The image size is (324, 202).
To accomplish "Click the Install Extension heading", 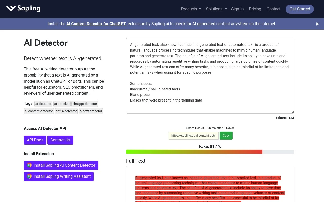I will point(39,154).
